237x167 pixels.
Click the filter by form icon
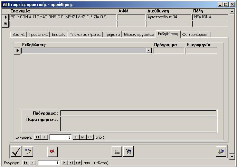point(128,151)
